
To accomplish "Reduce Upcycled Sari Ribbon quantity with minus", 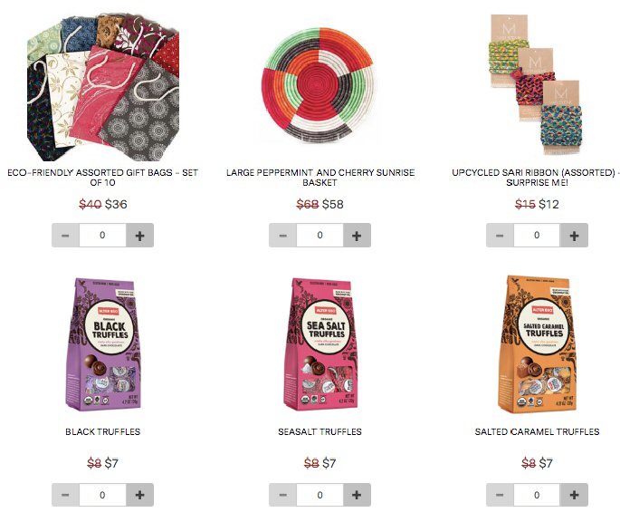I will coord(500,236).
